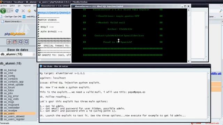Click the table icon beside as_contacts

(x=1, y=79)
